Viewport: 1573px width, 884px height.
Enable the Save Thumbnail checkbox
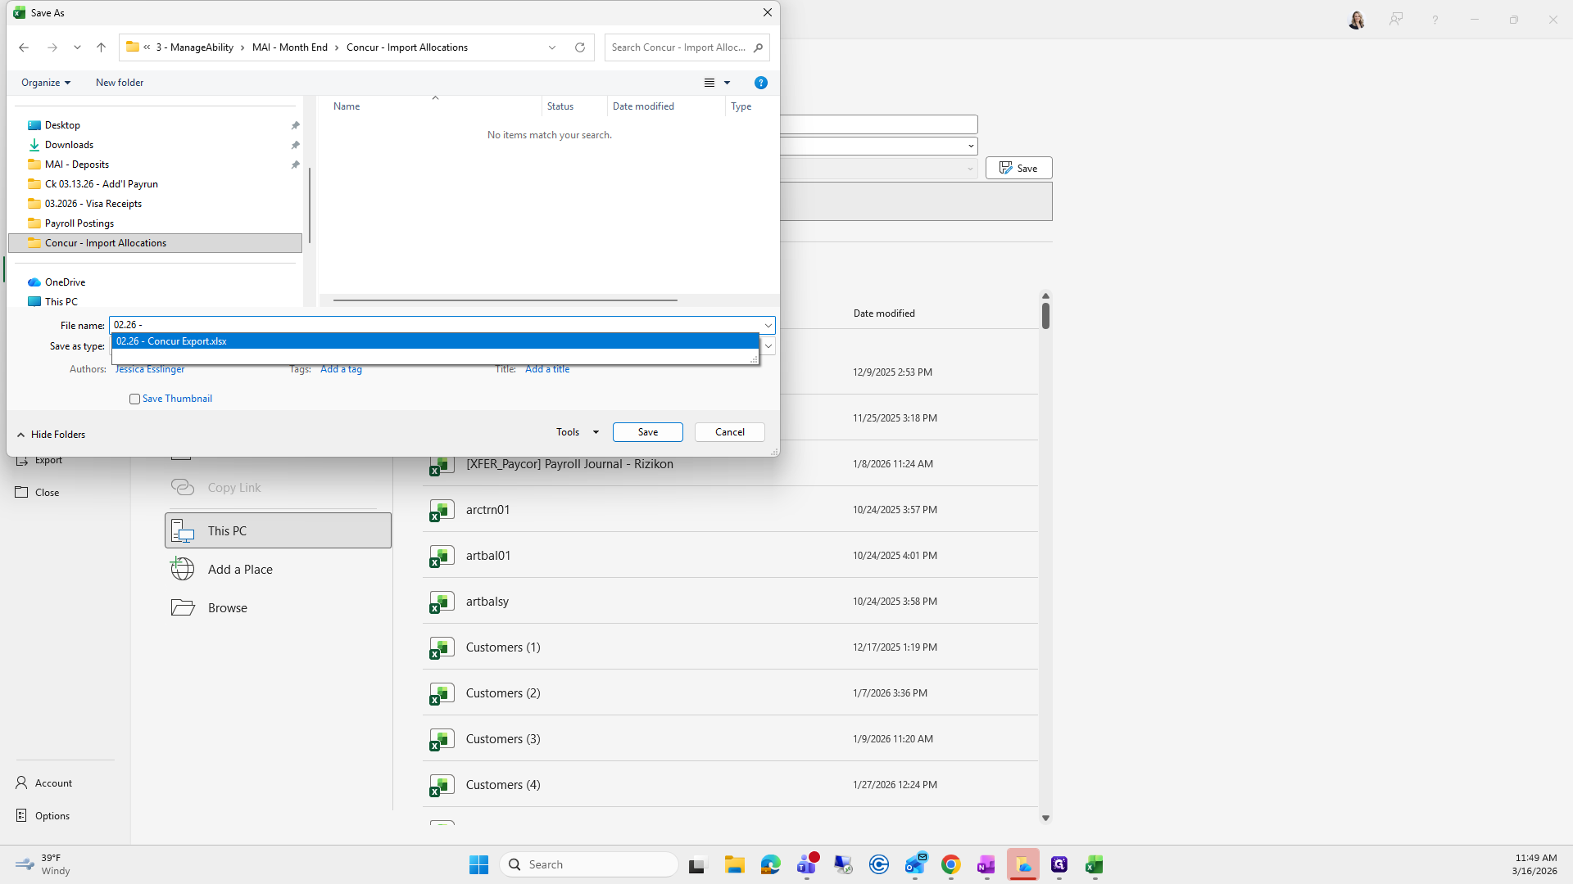pyautogui.click(x=134, y=399)
